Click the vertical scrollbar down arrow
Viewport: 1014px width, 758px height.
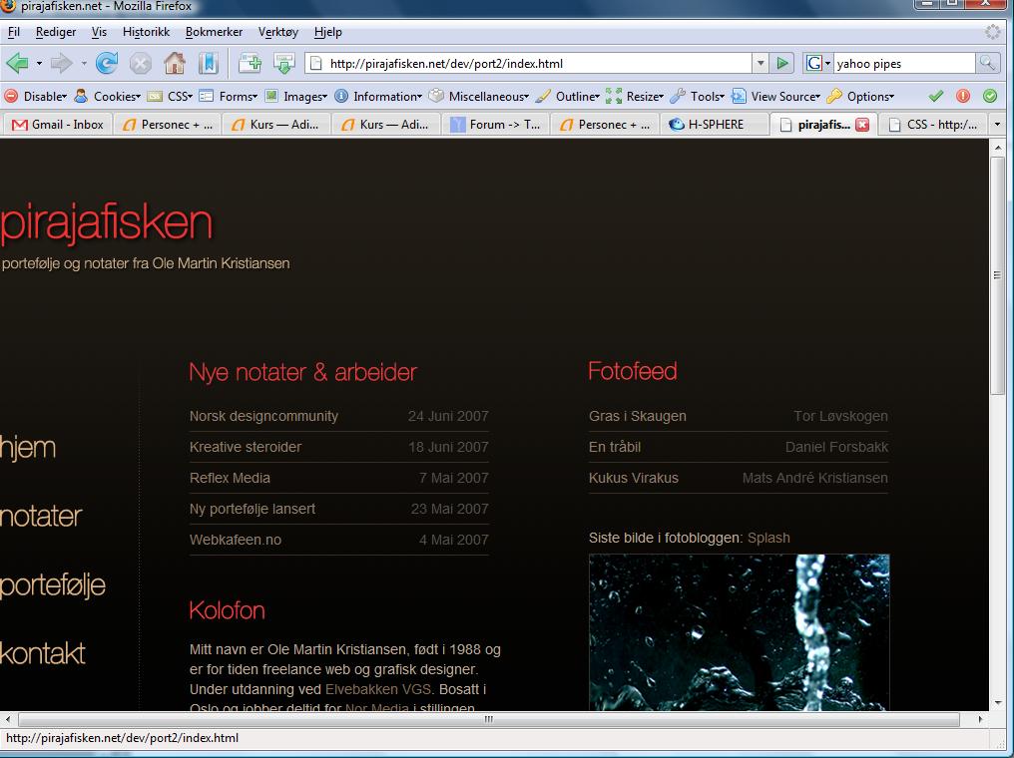[x=997, y=702]
